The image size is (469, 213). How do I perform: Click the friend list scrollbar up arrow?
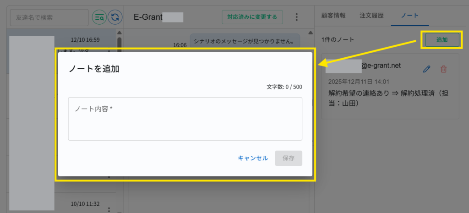[120, 33]
